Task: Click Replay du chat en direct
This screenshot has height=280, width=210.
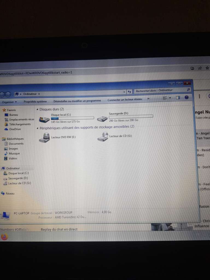Action: point(59,229)
